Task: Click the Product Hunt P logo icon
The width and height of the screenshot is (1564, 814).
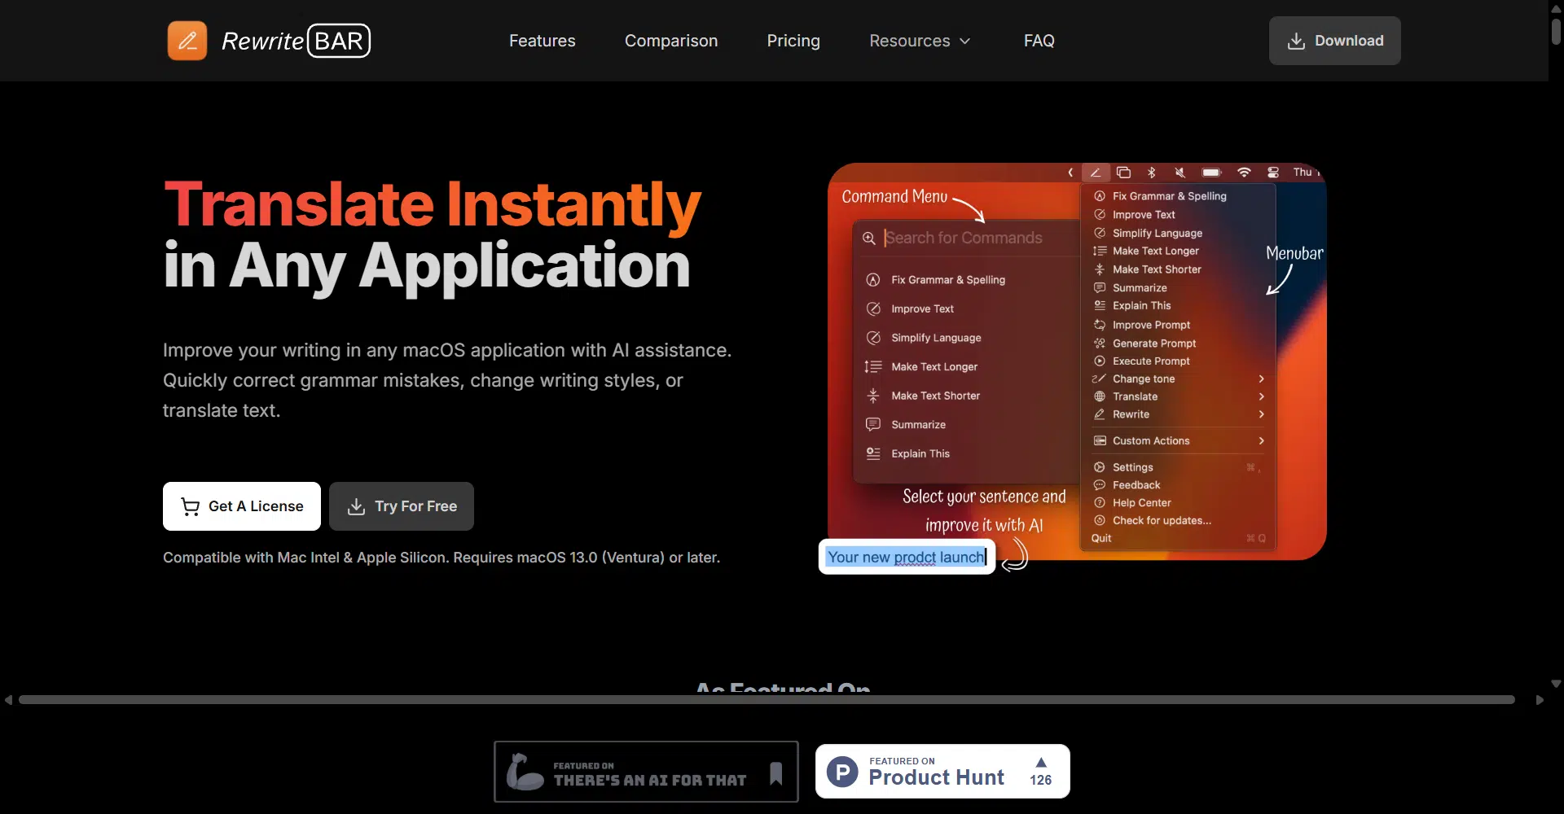Action: coord(842,772)
